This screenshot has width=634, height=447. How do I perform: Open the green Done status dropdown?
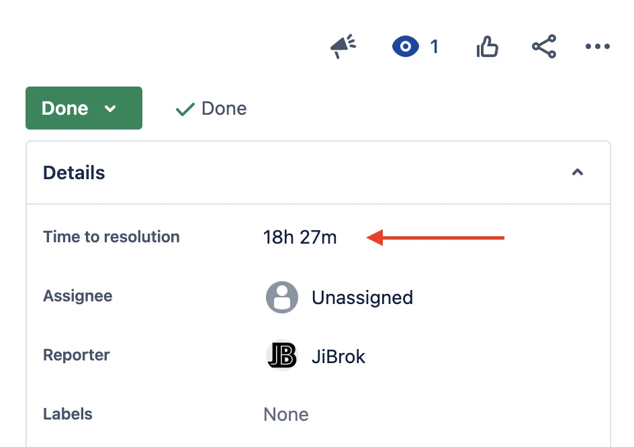[84, 108]
